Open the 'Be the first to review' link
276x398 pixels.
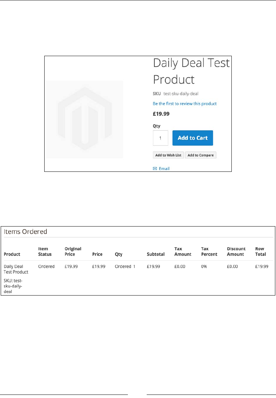coord(185,104)
